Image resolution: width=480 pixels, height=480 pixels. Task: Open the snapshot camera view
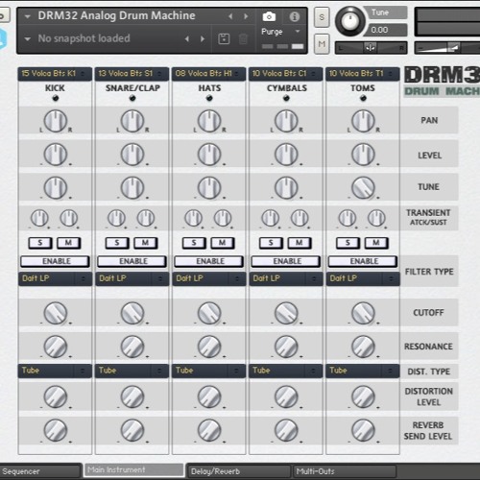269,16
